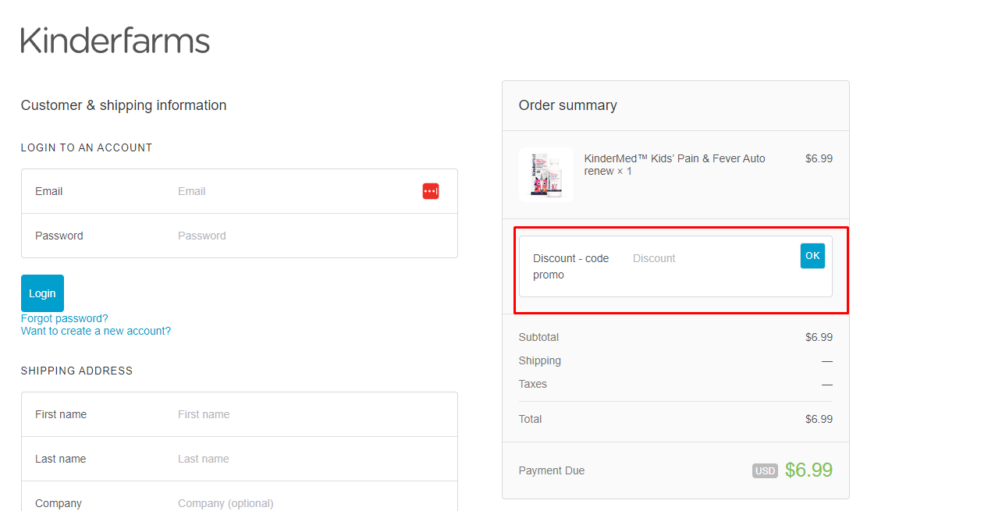The height and width of the screenshot is (511, 995).
Task: Click the Login button
Action: 42,293
